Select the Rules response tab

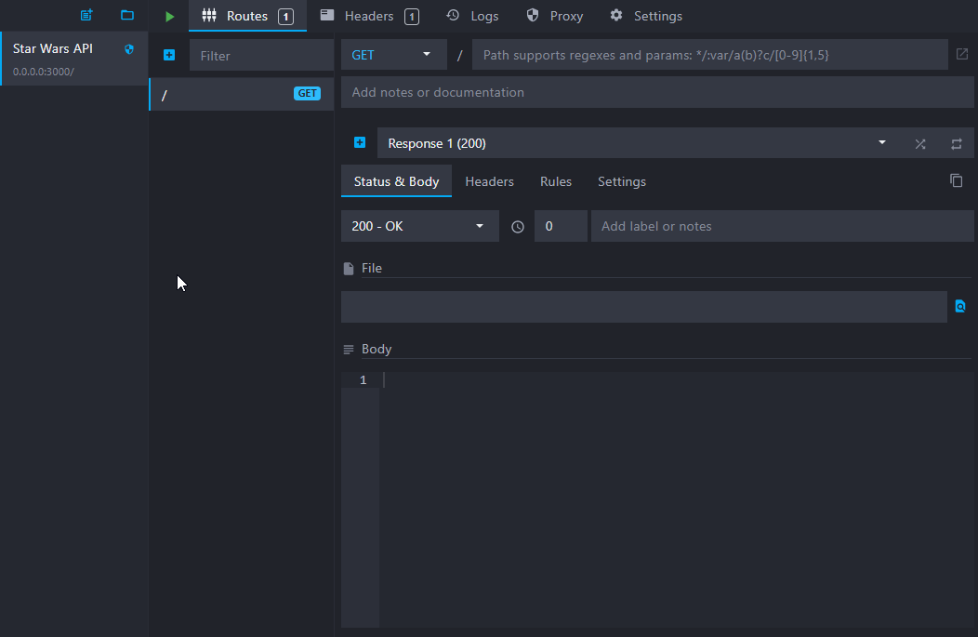click(556, 181)
